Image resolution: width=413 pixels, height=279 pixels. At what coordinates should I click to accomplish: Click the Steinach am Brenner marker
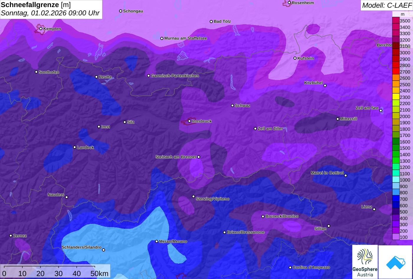click(x=199, y=157)
